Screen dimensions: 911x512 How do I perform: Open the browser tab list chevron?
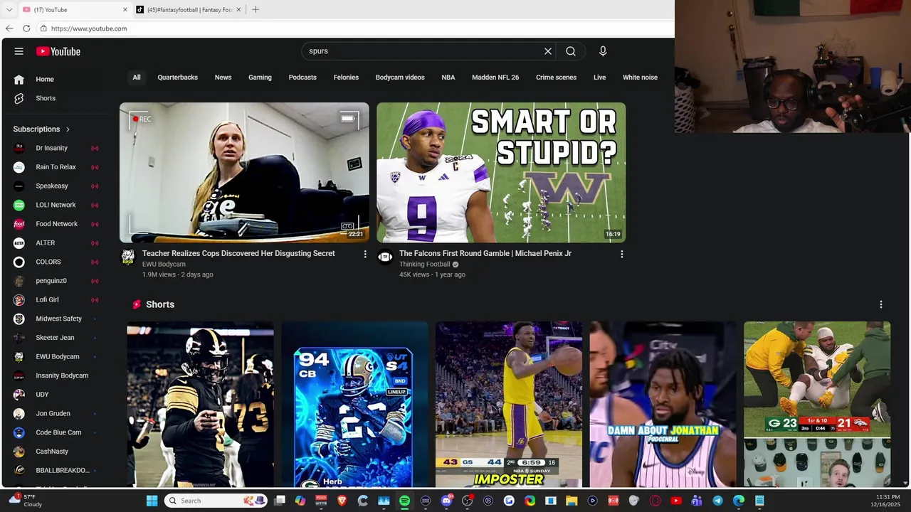click(9, 9)
